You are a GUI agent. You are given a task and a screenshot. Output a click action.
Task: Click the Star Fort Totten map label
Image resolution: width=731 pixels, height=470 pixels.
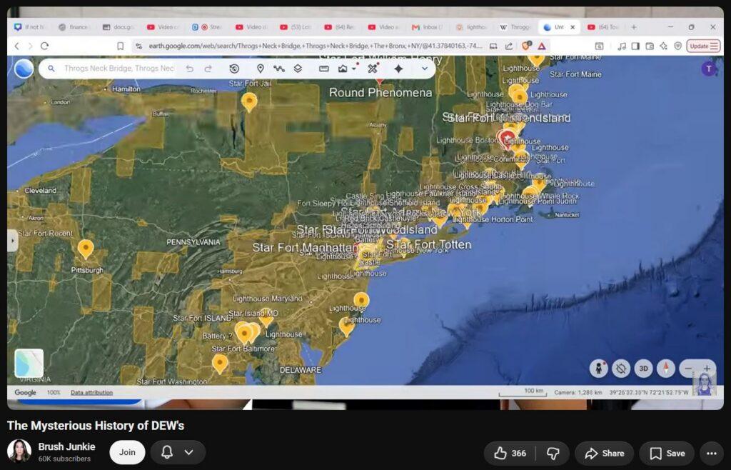(x=428, y=244)
